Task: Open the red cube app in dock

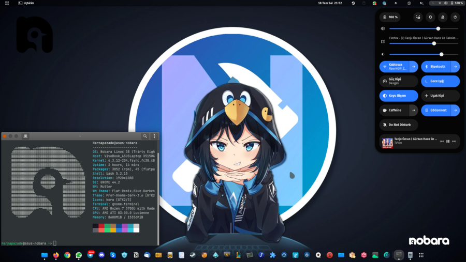Action: (x=364, y=255)
